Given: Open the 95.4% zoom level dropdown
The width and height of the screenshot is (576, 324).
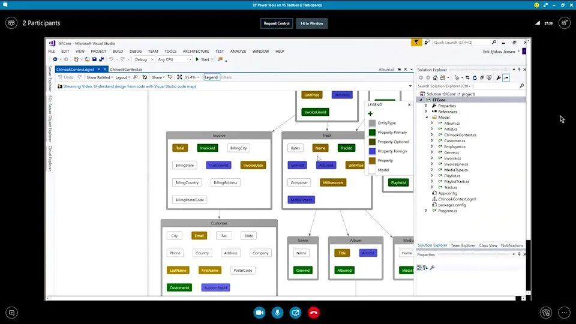Looking at the screenshot, I should click(x=192, y=77).
